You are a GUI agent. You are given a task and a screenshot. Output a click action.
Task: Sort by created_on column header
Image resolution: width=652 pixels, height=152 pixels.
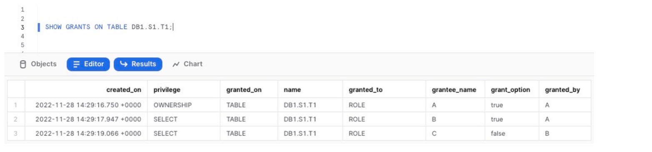[x=124, y=90]
